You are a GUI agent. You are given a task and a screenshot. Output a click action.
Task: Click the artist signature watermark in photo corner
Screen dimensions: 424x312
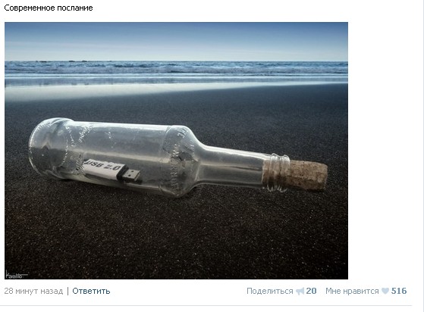click(x=16, y=274)
